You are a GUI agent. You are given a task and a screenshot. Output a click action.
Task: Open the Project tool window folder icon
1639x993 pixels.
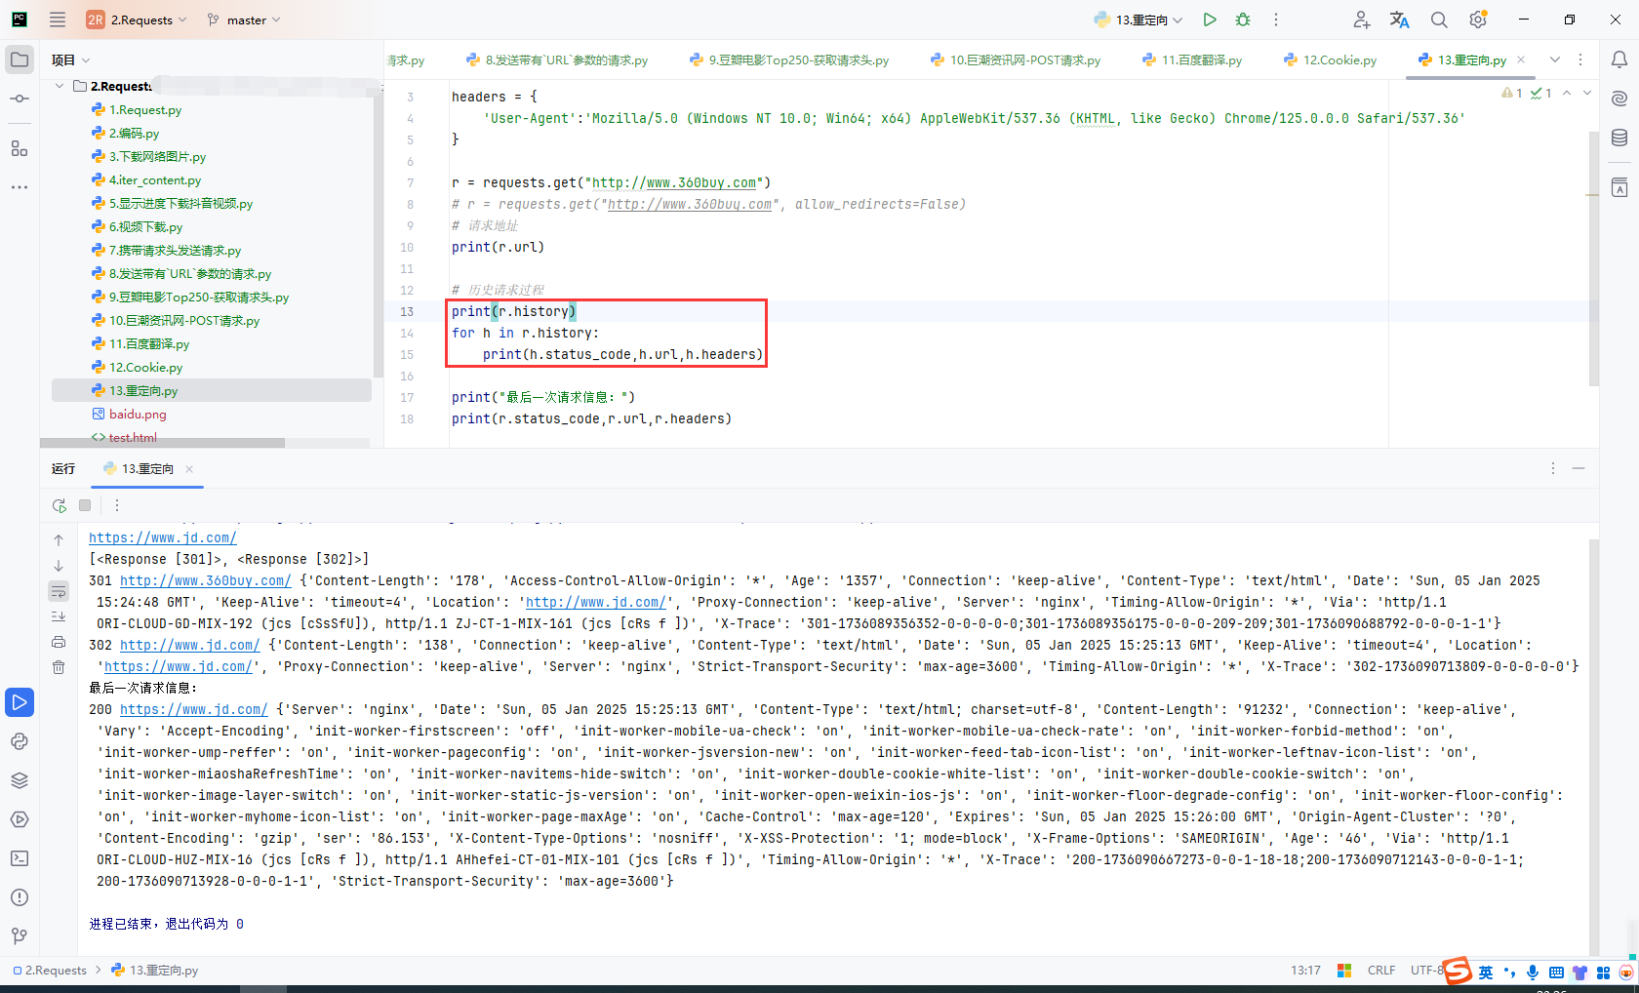(x=20, y=60)
